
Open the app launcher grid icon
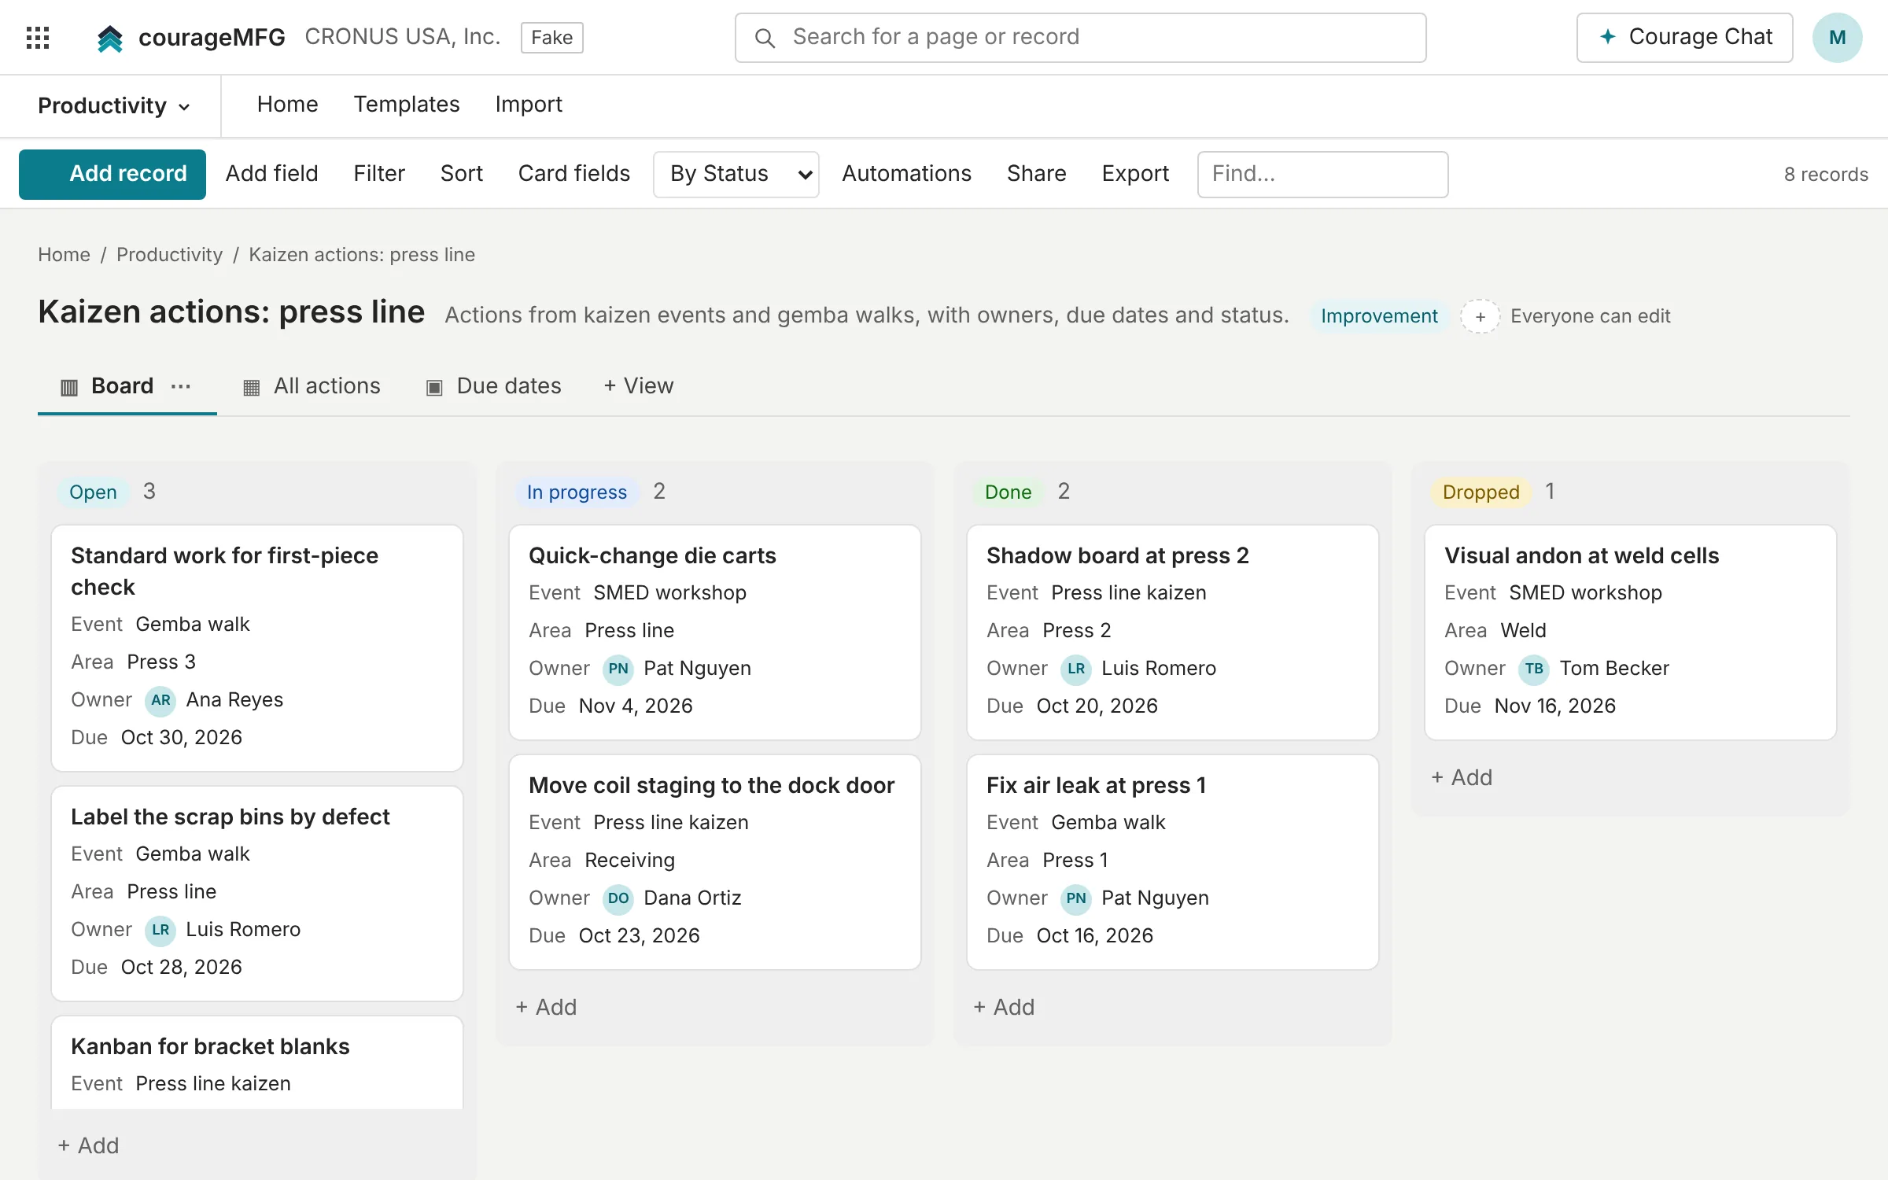38,37
